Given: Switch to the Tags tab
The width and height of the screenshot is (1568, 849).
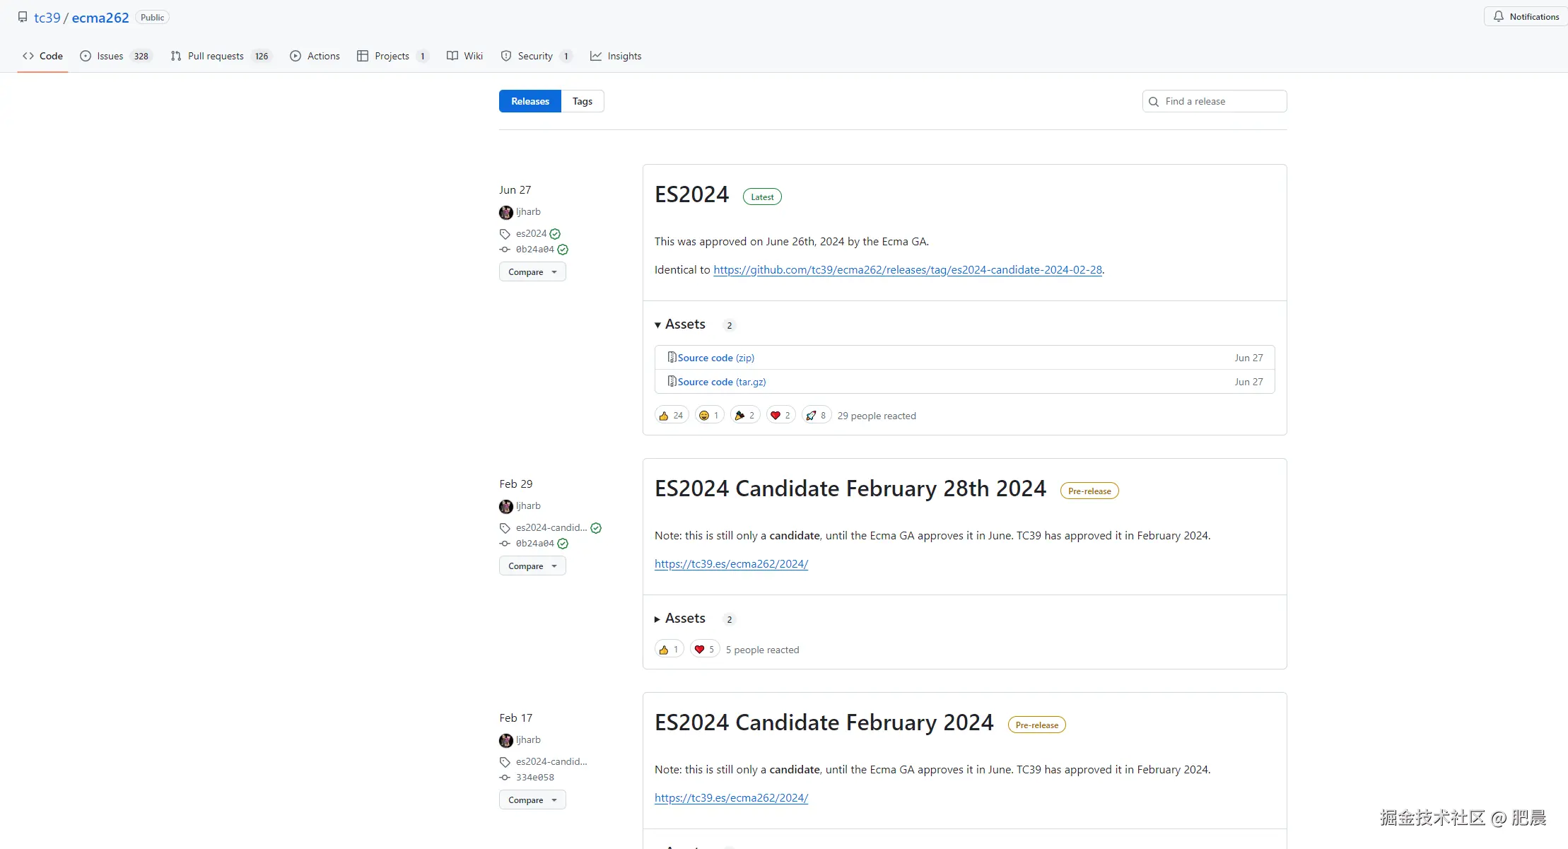Looking at the screenshot, I should coord(582,101).
